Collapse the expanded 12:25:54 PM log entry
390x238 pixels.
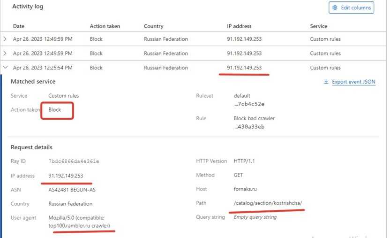pos(5,68)
